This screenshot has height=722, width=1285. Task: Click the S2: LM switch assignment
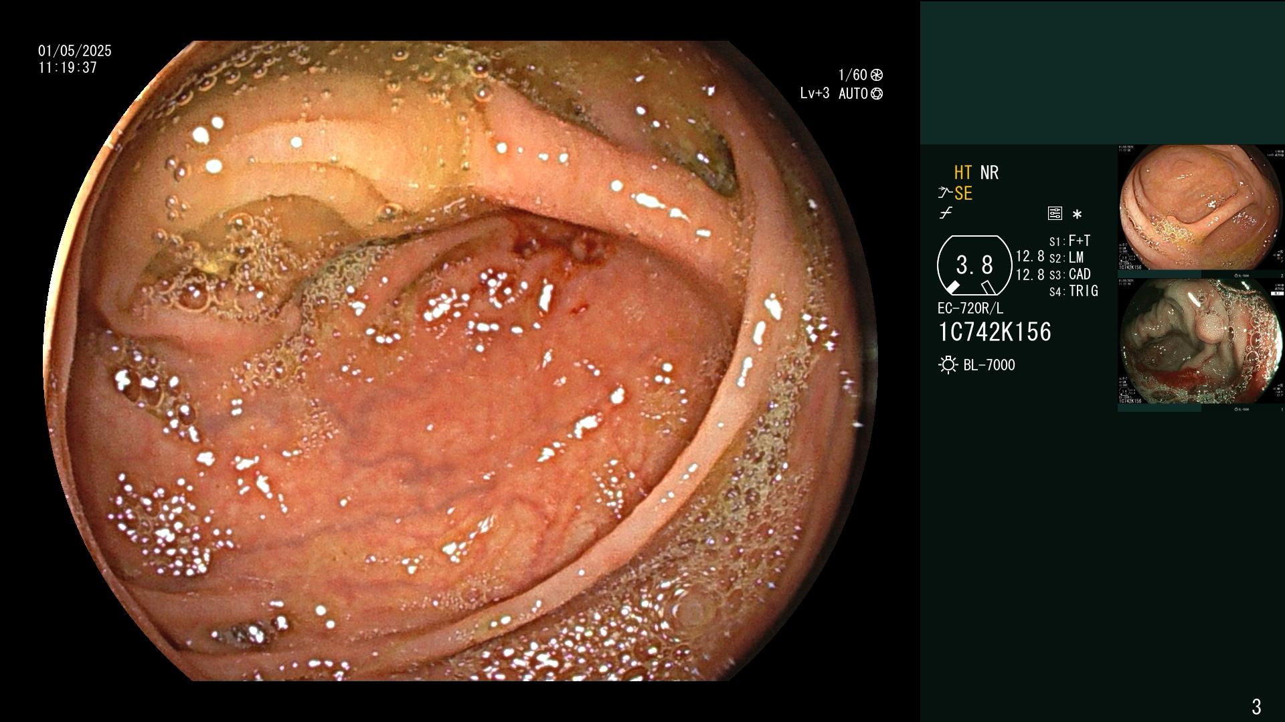pyautogui.click(x=1066, y=257)
